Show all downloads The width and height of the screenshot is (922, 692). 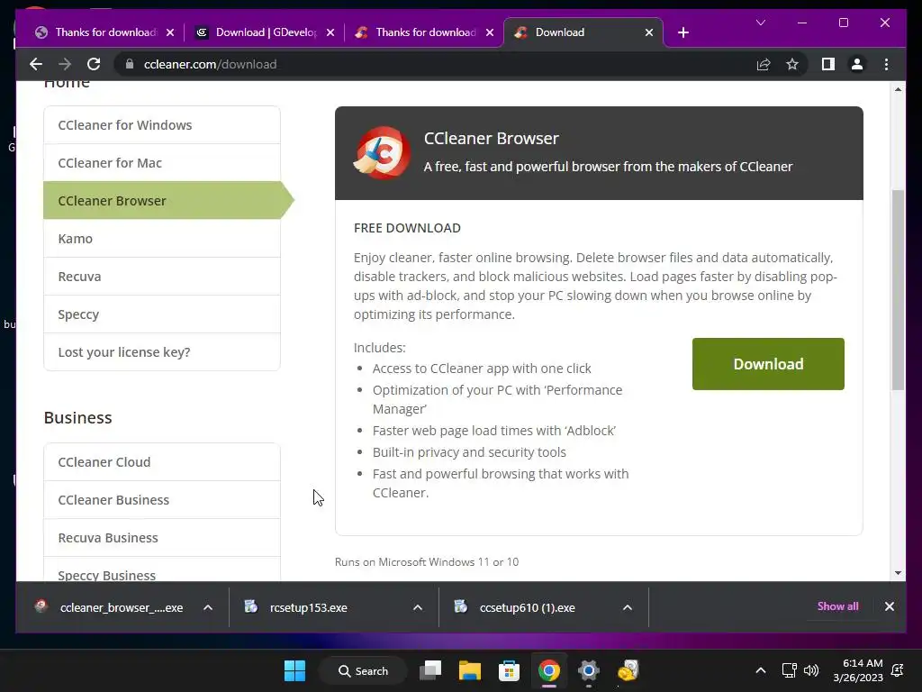pos(837,606)
